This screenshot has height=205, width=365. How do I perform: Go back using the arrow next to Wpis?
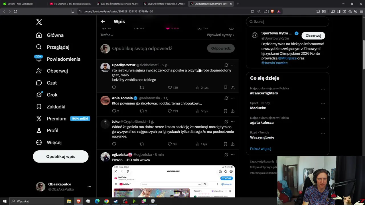pos(103,22)
